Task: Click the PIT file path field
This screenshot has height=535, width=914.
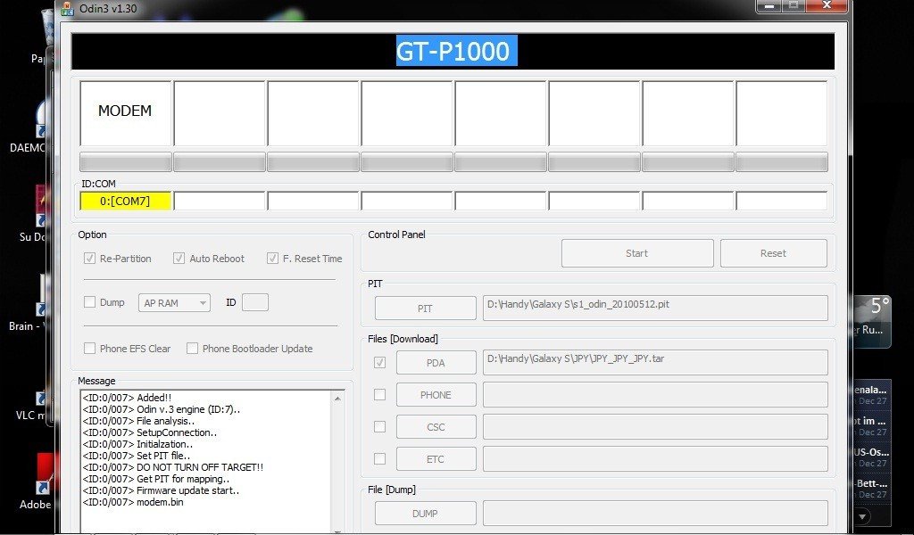Action: [x=655, y=308]
